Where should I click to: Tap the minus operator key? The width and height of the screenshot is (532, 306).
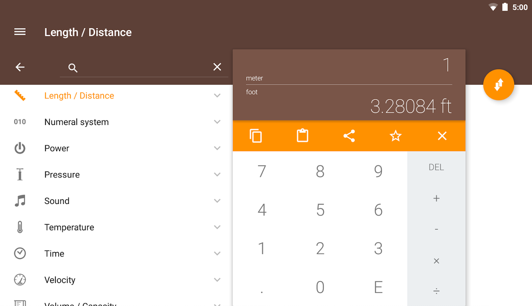point(436,229)
